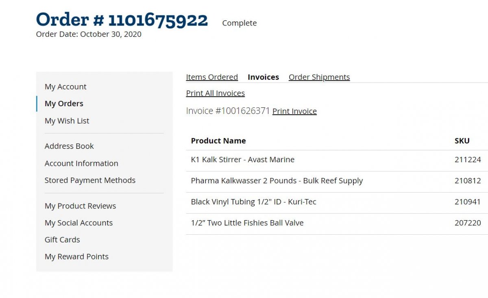Click Pharma Kalkwasser 2 Pounds row
The width and height of the screenshot is (488, 298).
pyautogui.click(x=277, y=181)
